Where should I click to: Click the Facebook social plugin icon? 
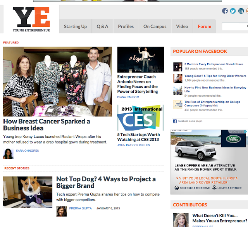(175, 121)
